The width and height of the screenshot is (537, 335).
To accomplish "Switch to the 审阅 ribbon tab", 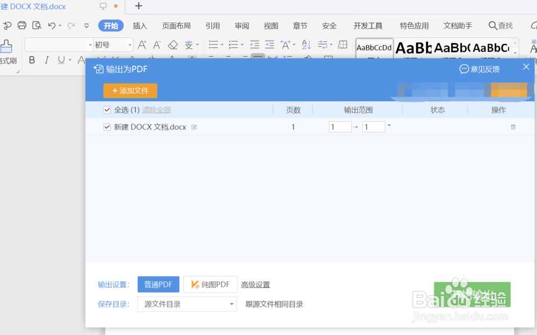I will [x=242, y=25].
